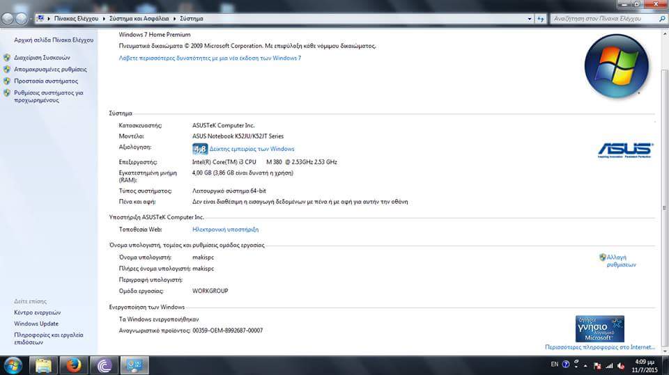
Task: Click the product ID 00359-OEM-8992687-00007
Action: pyautogui.click(x=227, y=330)
